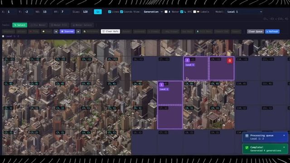Click the blue Go button
Image resolution: width=290 pixels, height=163 pixels.
coord(98,12)
